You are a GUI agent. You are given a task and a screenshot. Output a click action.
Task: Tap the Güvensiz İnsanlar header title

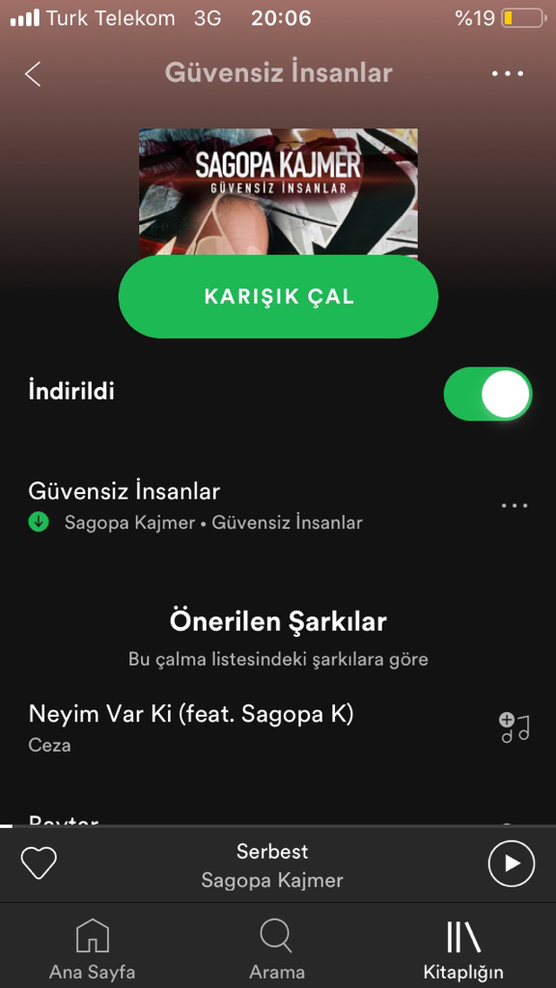pyautogui.click(x=279, y=73)
